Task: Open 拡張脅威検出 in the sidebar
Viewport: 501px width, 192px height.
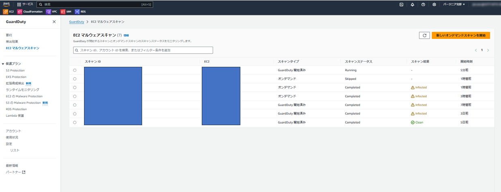Action: 15,83
